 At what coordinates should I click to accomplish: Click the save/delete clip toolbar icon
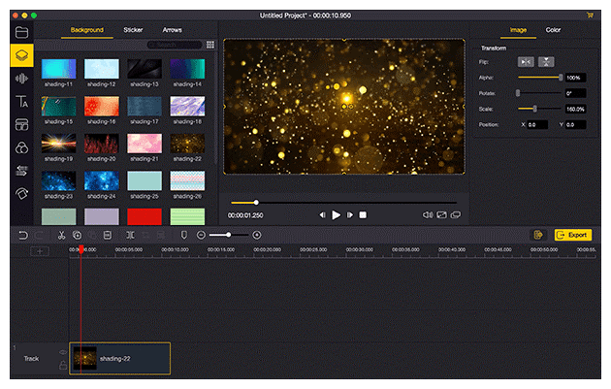(x=107, y=235)
